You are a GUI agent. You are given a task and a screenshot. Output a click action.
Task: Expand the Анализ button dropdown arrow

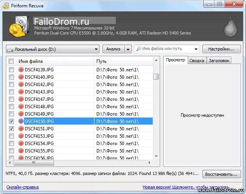[128, 49]
